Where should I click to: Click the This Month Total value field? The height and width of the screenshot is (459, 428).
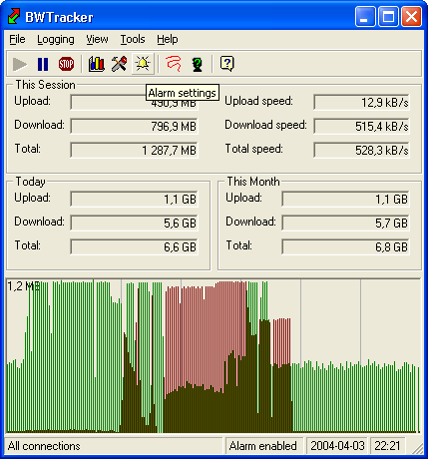346,246
